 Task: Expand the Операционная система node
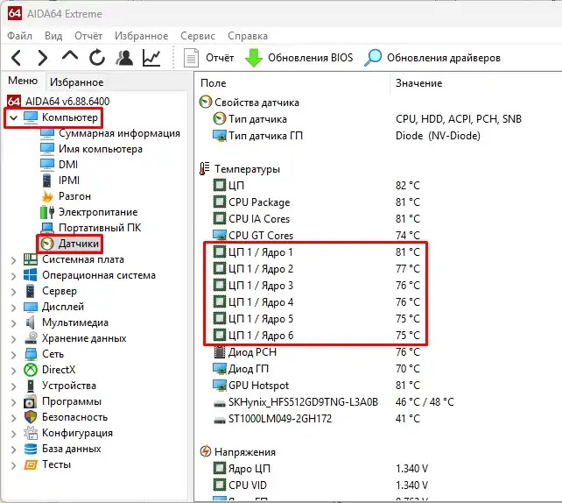pos(14,275)
